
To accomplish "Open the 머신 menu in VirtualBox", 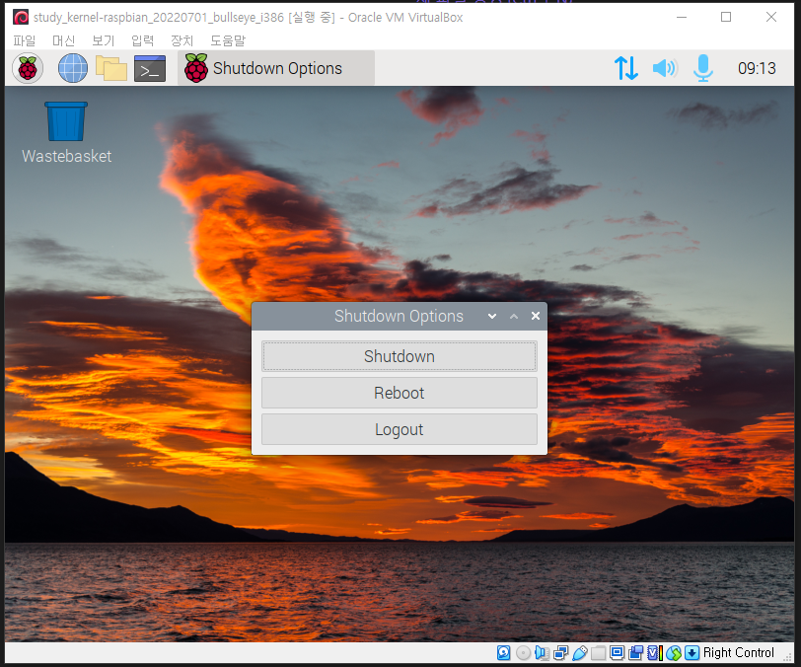I will 63,40.
